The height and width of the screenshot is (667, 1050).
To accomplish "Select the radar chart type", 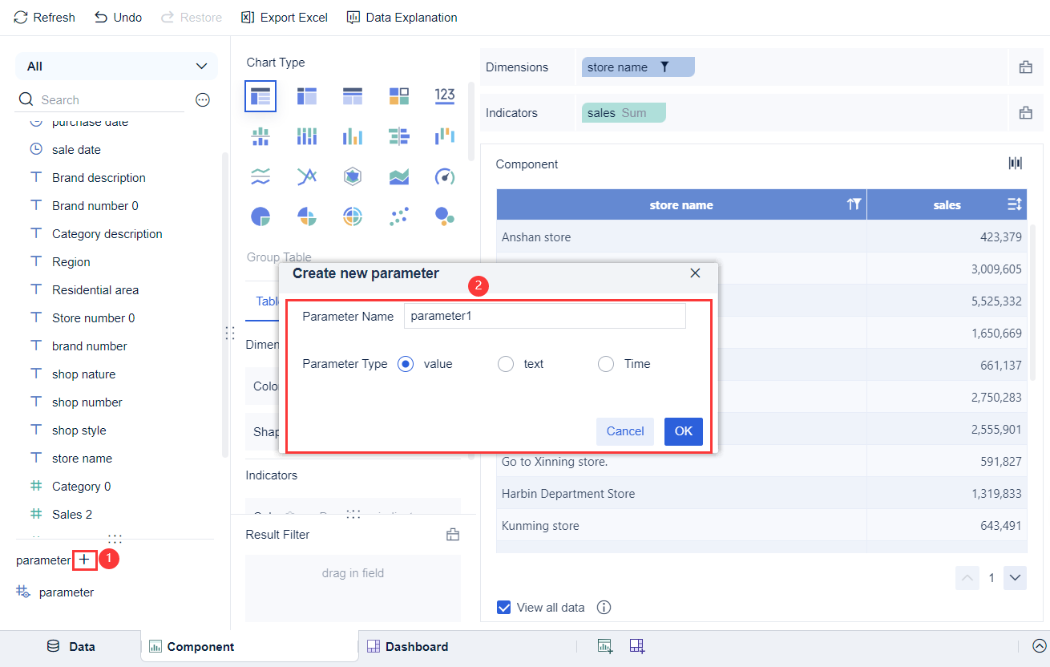I will [x=352, y=176].
